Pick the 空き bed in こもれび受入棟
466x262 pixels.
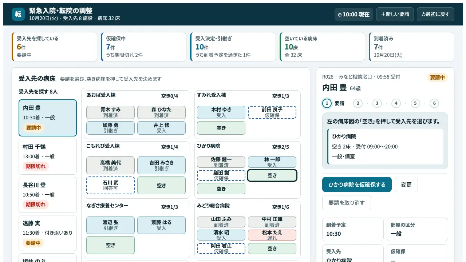coord(161,186)
